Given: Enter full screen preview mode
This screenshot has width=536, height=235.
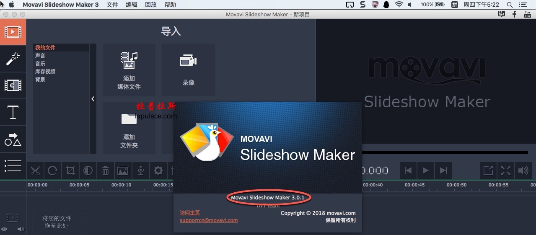Looking at the screenshot, I should point(506,170).
